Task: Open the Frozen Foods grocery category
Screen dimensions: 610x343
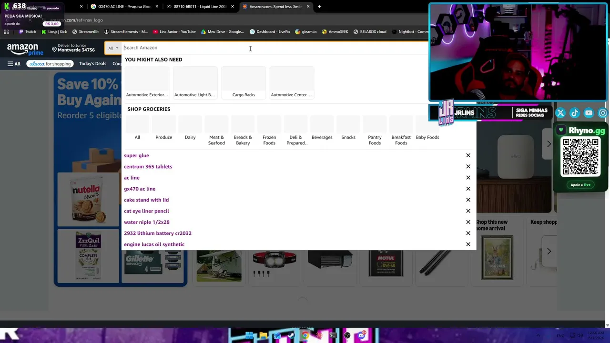Action: click(x=269, y=131)
